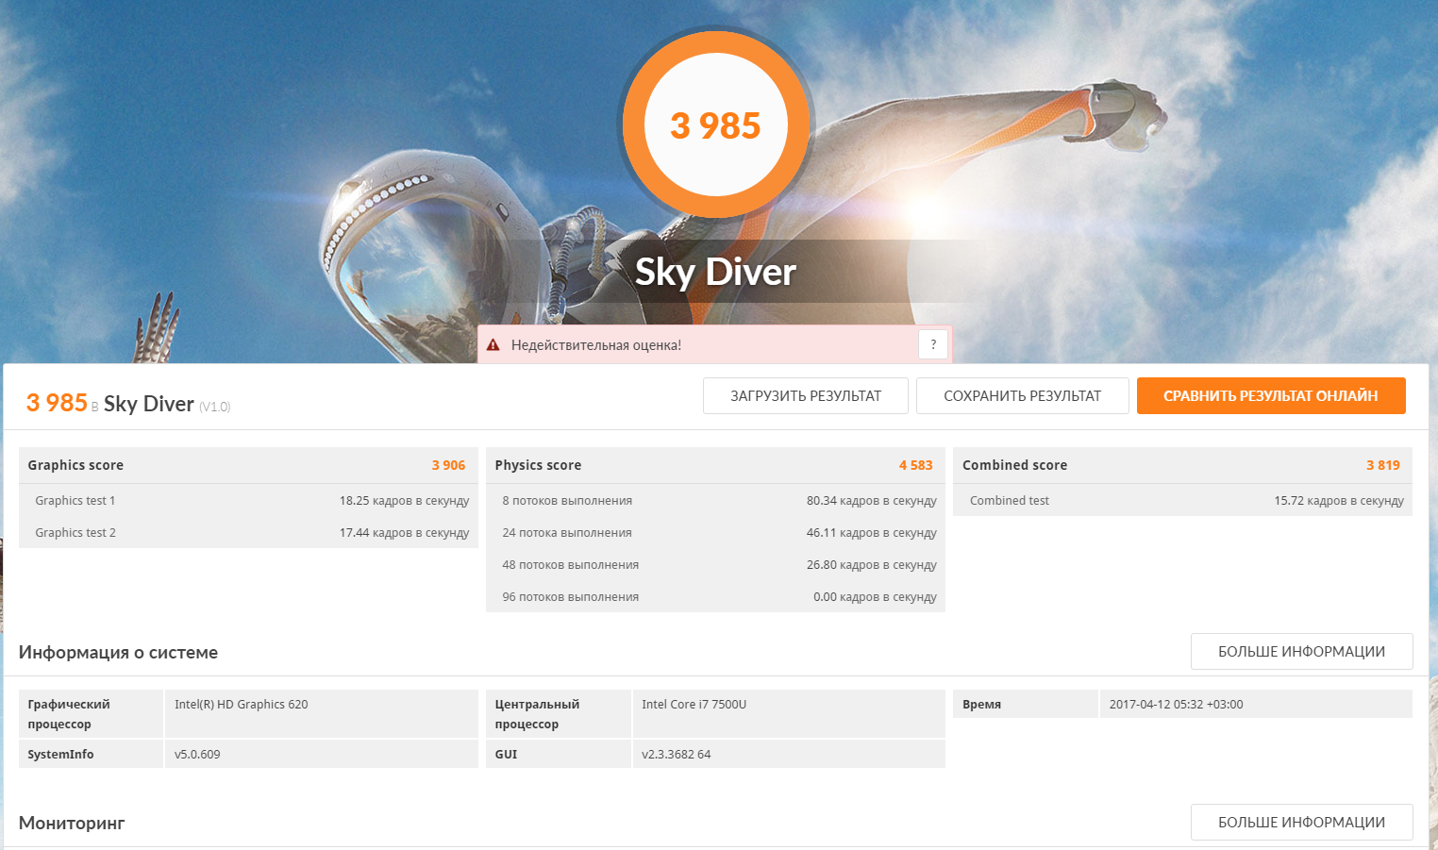Click the orange 3 985 result score above the results table
Screen dimensions: 1438x850
point(57,403)
